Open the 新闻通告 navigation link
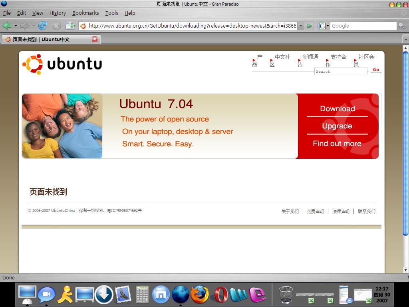The image size is (409, 307). 308,60
